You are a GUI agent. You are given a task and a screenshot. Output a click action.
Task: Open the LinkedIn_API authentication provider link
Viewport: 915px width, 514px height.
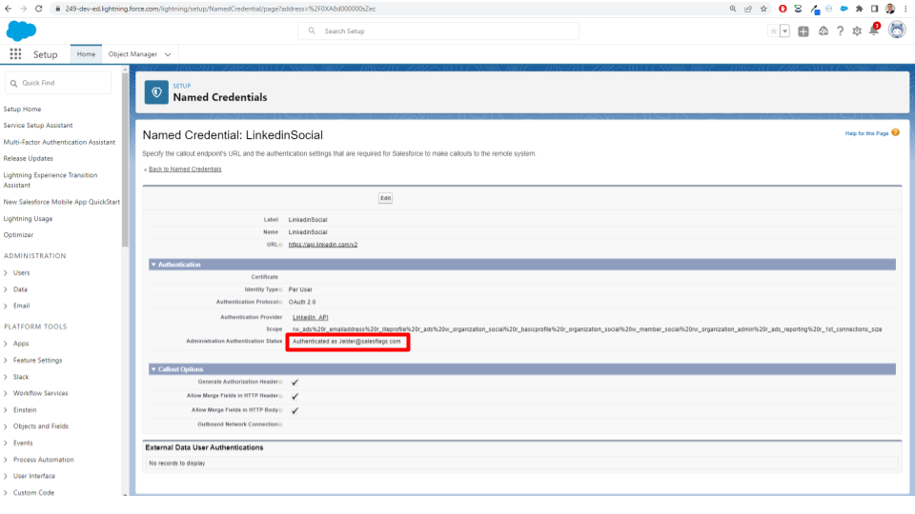coord(310,318)
